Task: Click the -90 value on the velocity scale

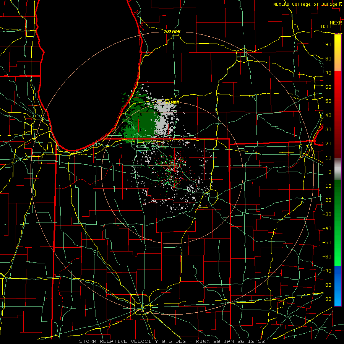Action: click(327, 299)
